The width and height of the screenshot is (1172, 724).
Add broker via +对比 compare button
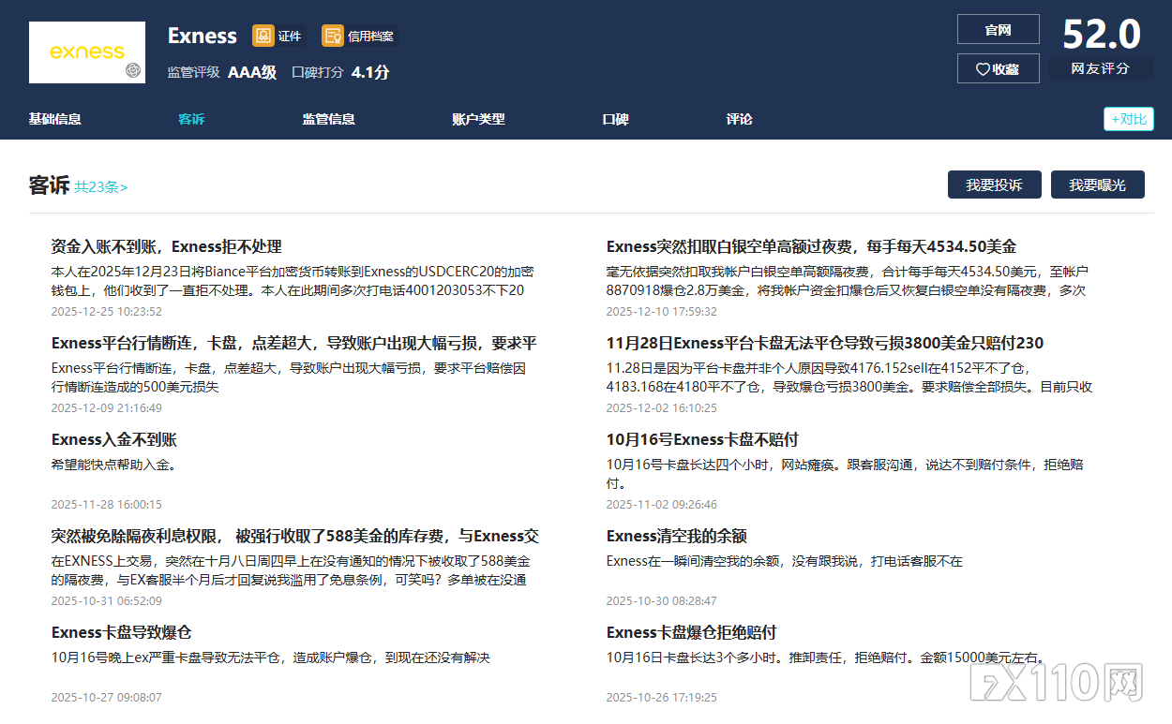pos(1128,119)
